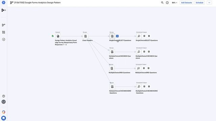Select the Design Pattern Analytics dataset node

tap(58, 36)
